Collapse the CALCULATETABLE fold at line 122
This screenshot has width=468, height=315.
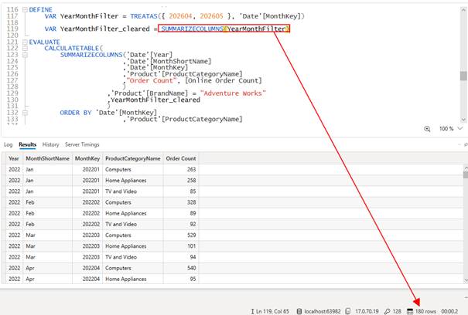pos(25,49)
